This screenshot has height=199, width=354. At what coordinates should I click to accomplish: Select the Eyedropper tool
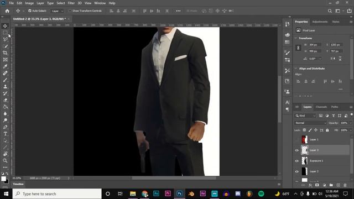click(x=5, y=66)
